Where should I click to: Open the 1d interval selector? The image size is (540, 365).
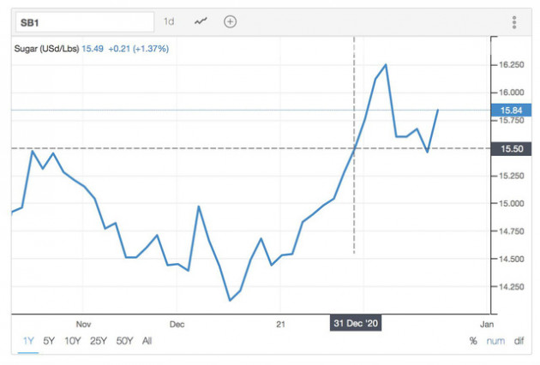tap(169, 21)
